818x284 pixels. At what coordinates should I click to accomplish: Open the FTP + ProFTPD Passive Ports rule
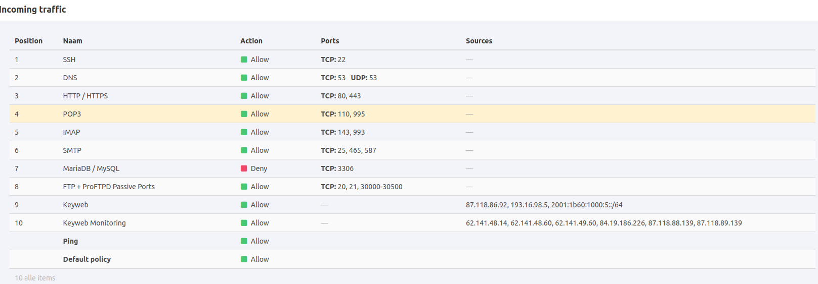[109, 187]
